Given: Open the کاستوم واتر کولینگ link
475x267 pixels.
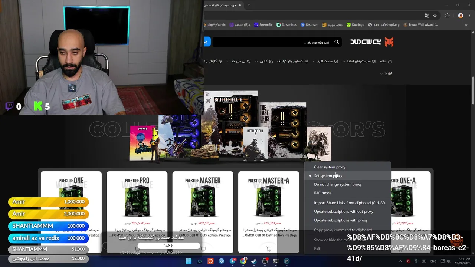Looking at the screenshot, I should click(293, 61).
